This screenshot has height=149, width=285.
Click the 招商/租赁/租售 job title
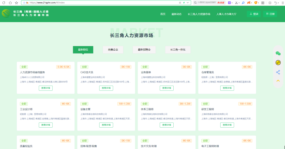tap(88, 146)
